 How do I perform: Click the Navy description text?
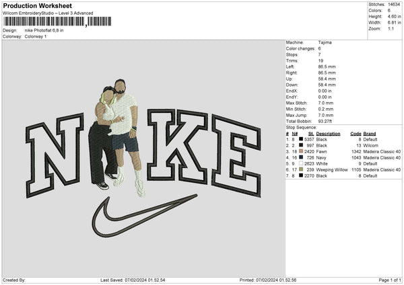(x=321, y=158)
